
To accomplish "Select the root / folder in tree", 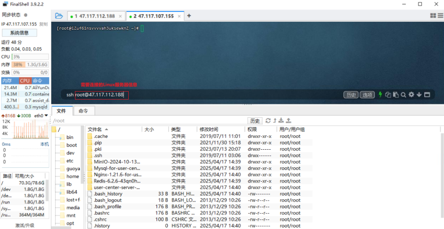I will click(x=59, y=130).
